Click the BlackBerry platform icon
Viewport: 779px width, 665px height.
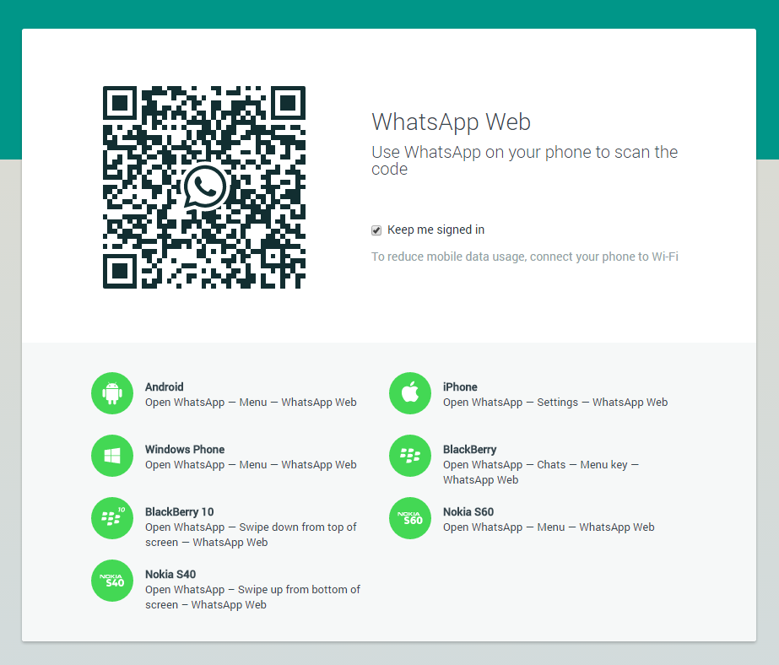click(409, 455)
